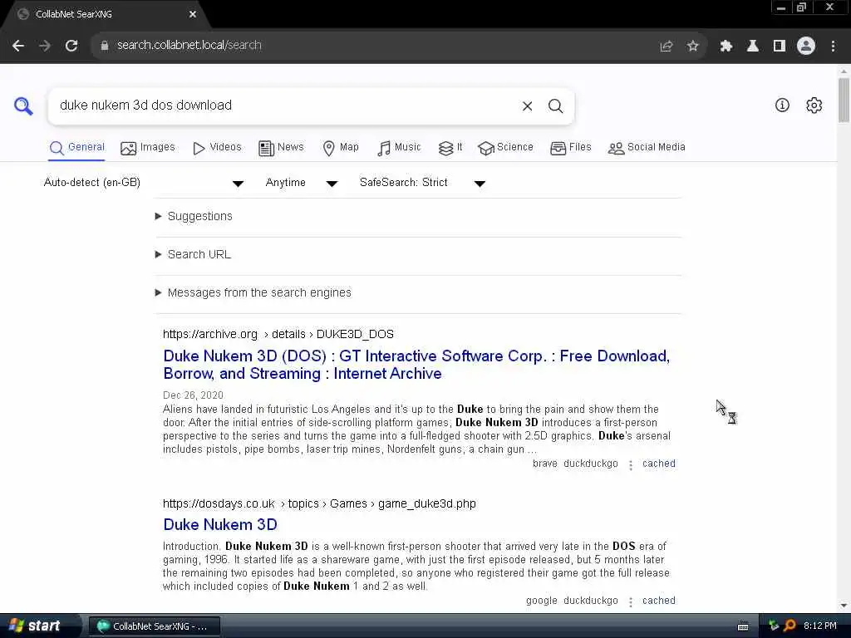851x638 pixels.
Task: Open the Extensions puzzle icon
Action: pyautogui.click(x=726, y=47)
